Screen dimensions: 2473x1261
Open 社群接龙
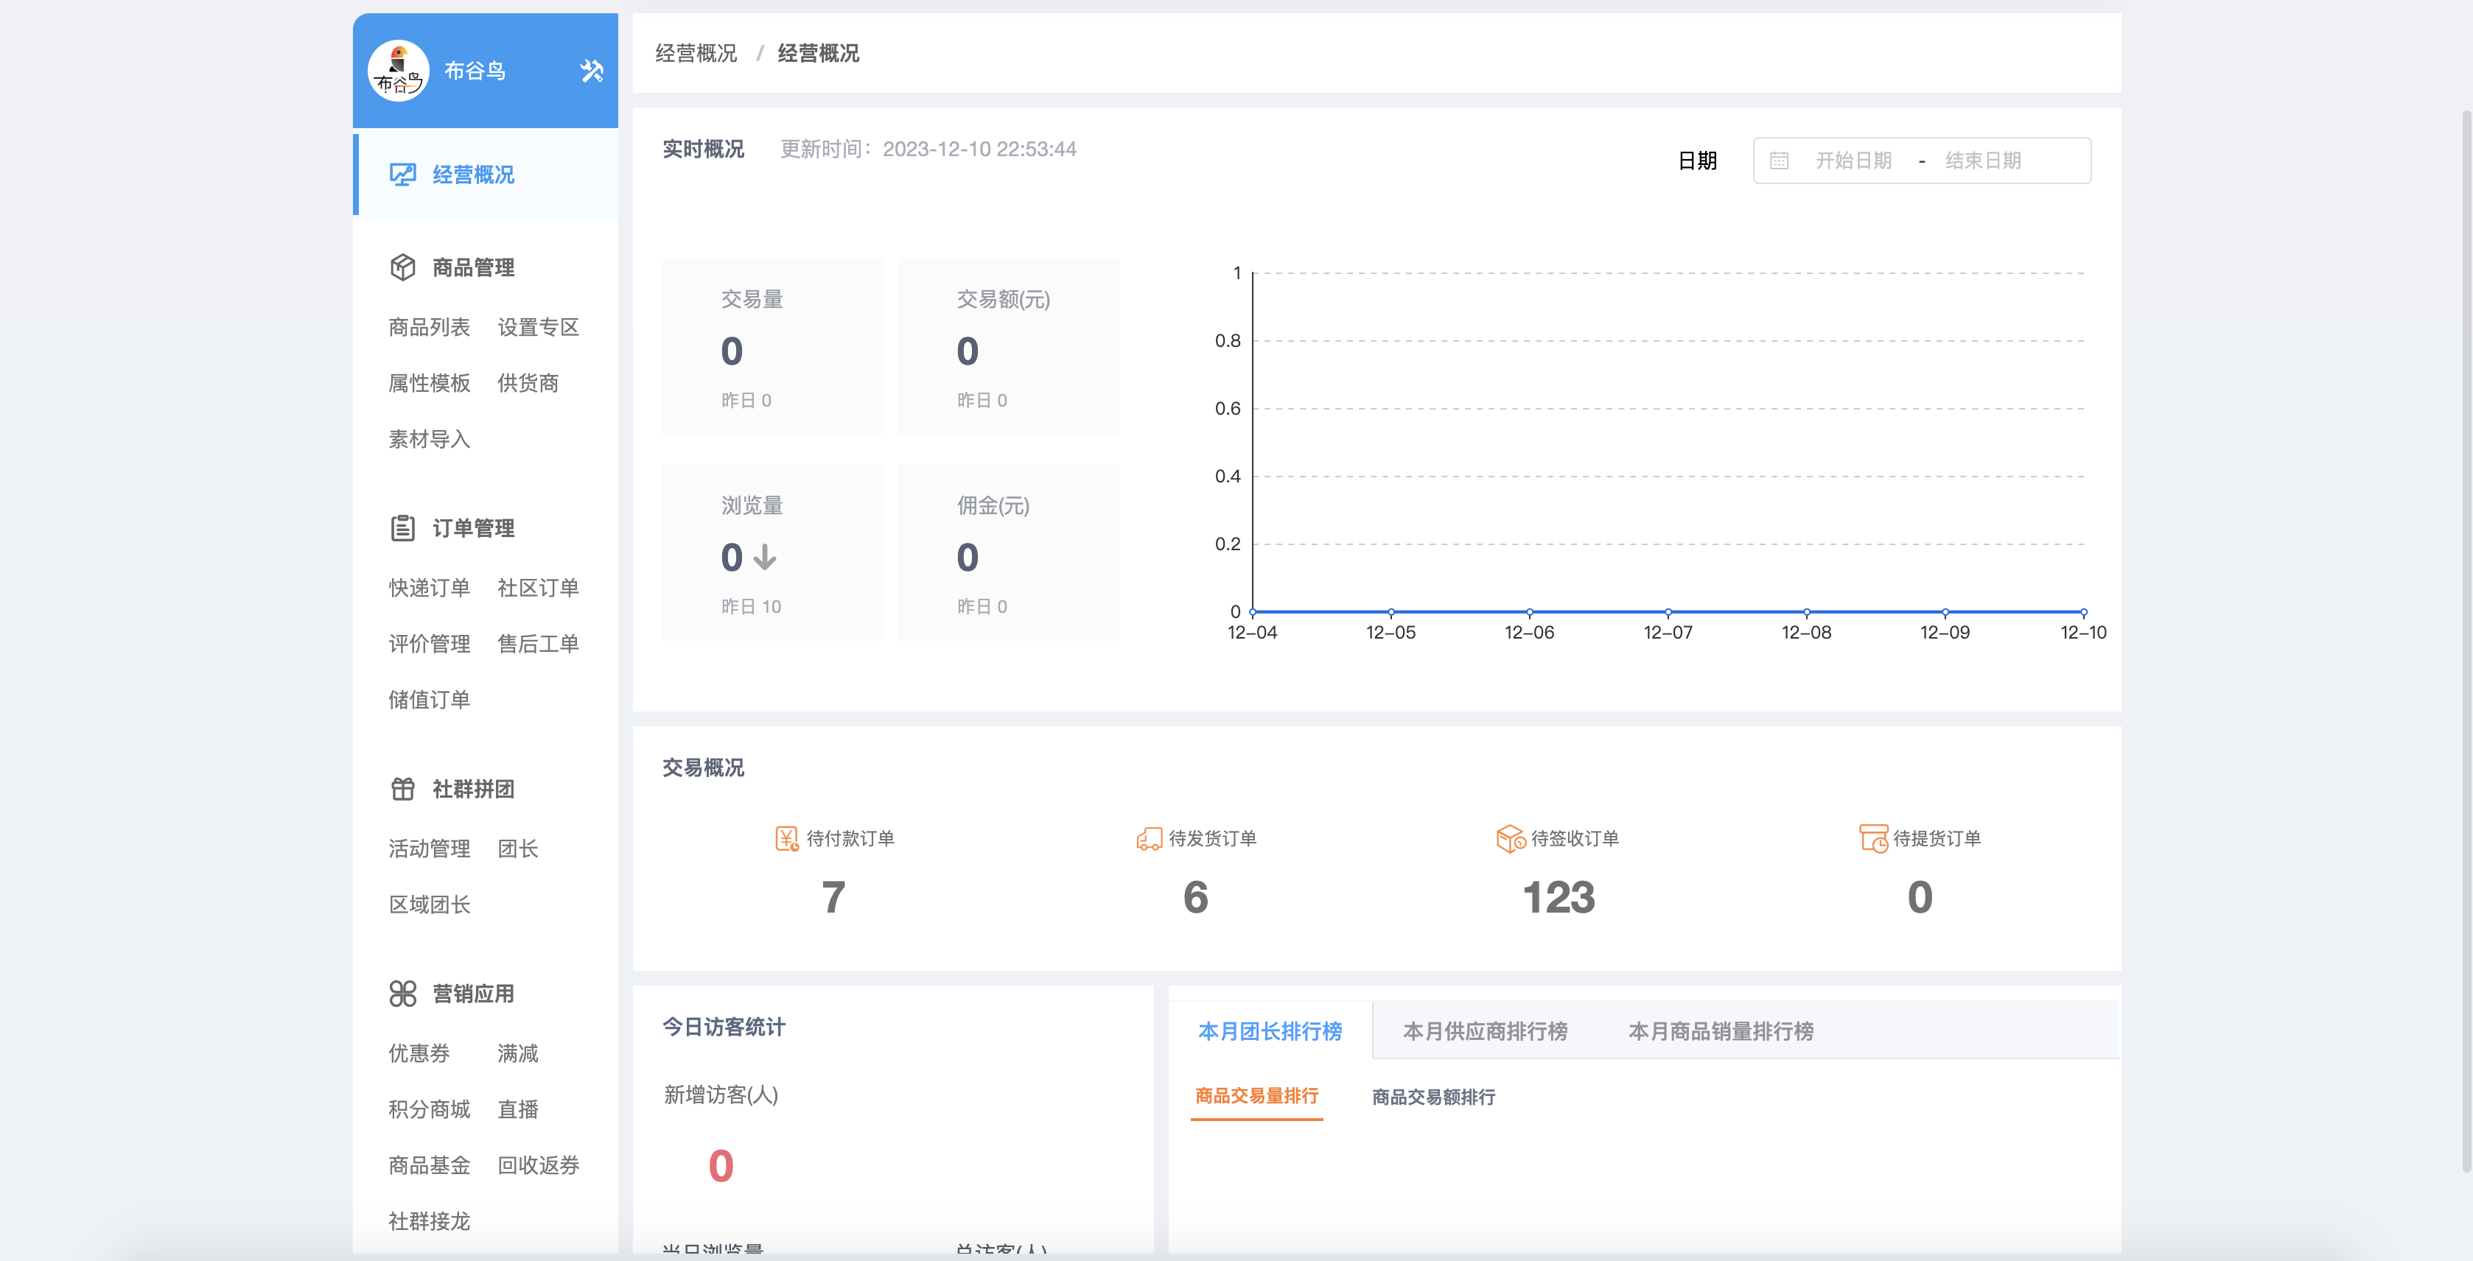(429, 1220)
